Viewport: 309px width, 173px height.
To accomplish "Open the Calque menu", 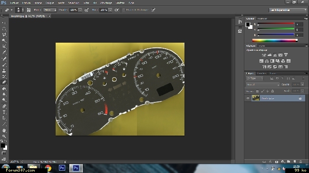I will click(x=49, y=3).
